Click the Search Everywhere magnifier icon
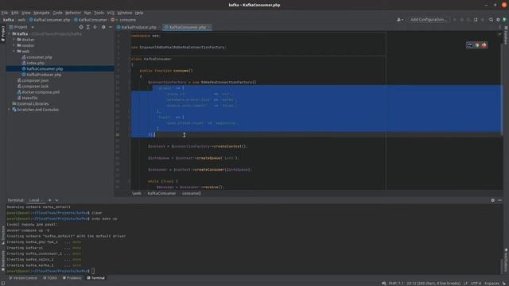This screenshot has height=286, width=509. click(x=491, y=19)
